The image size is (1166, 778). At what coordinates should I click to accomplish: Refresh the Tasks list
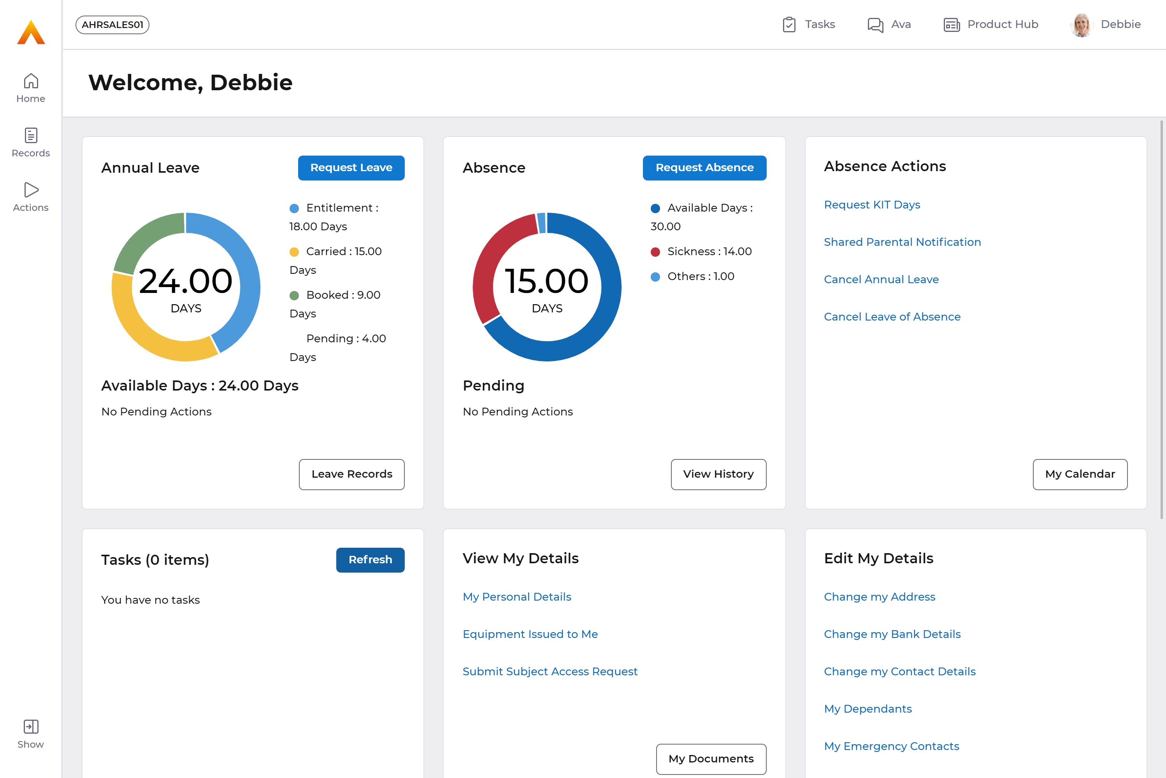click(x=370, y=560)
